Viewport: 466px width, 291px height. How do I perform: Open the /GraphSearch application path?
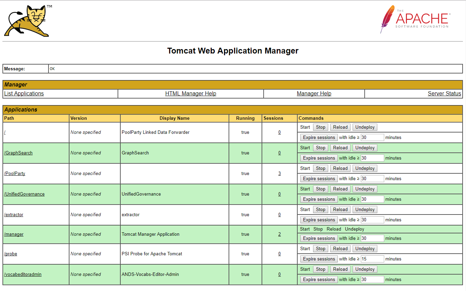coord(18,153)
